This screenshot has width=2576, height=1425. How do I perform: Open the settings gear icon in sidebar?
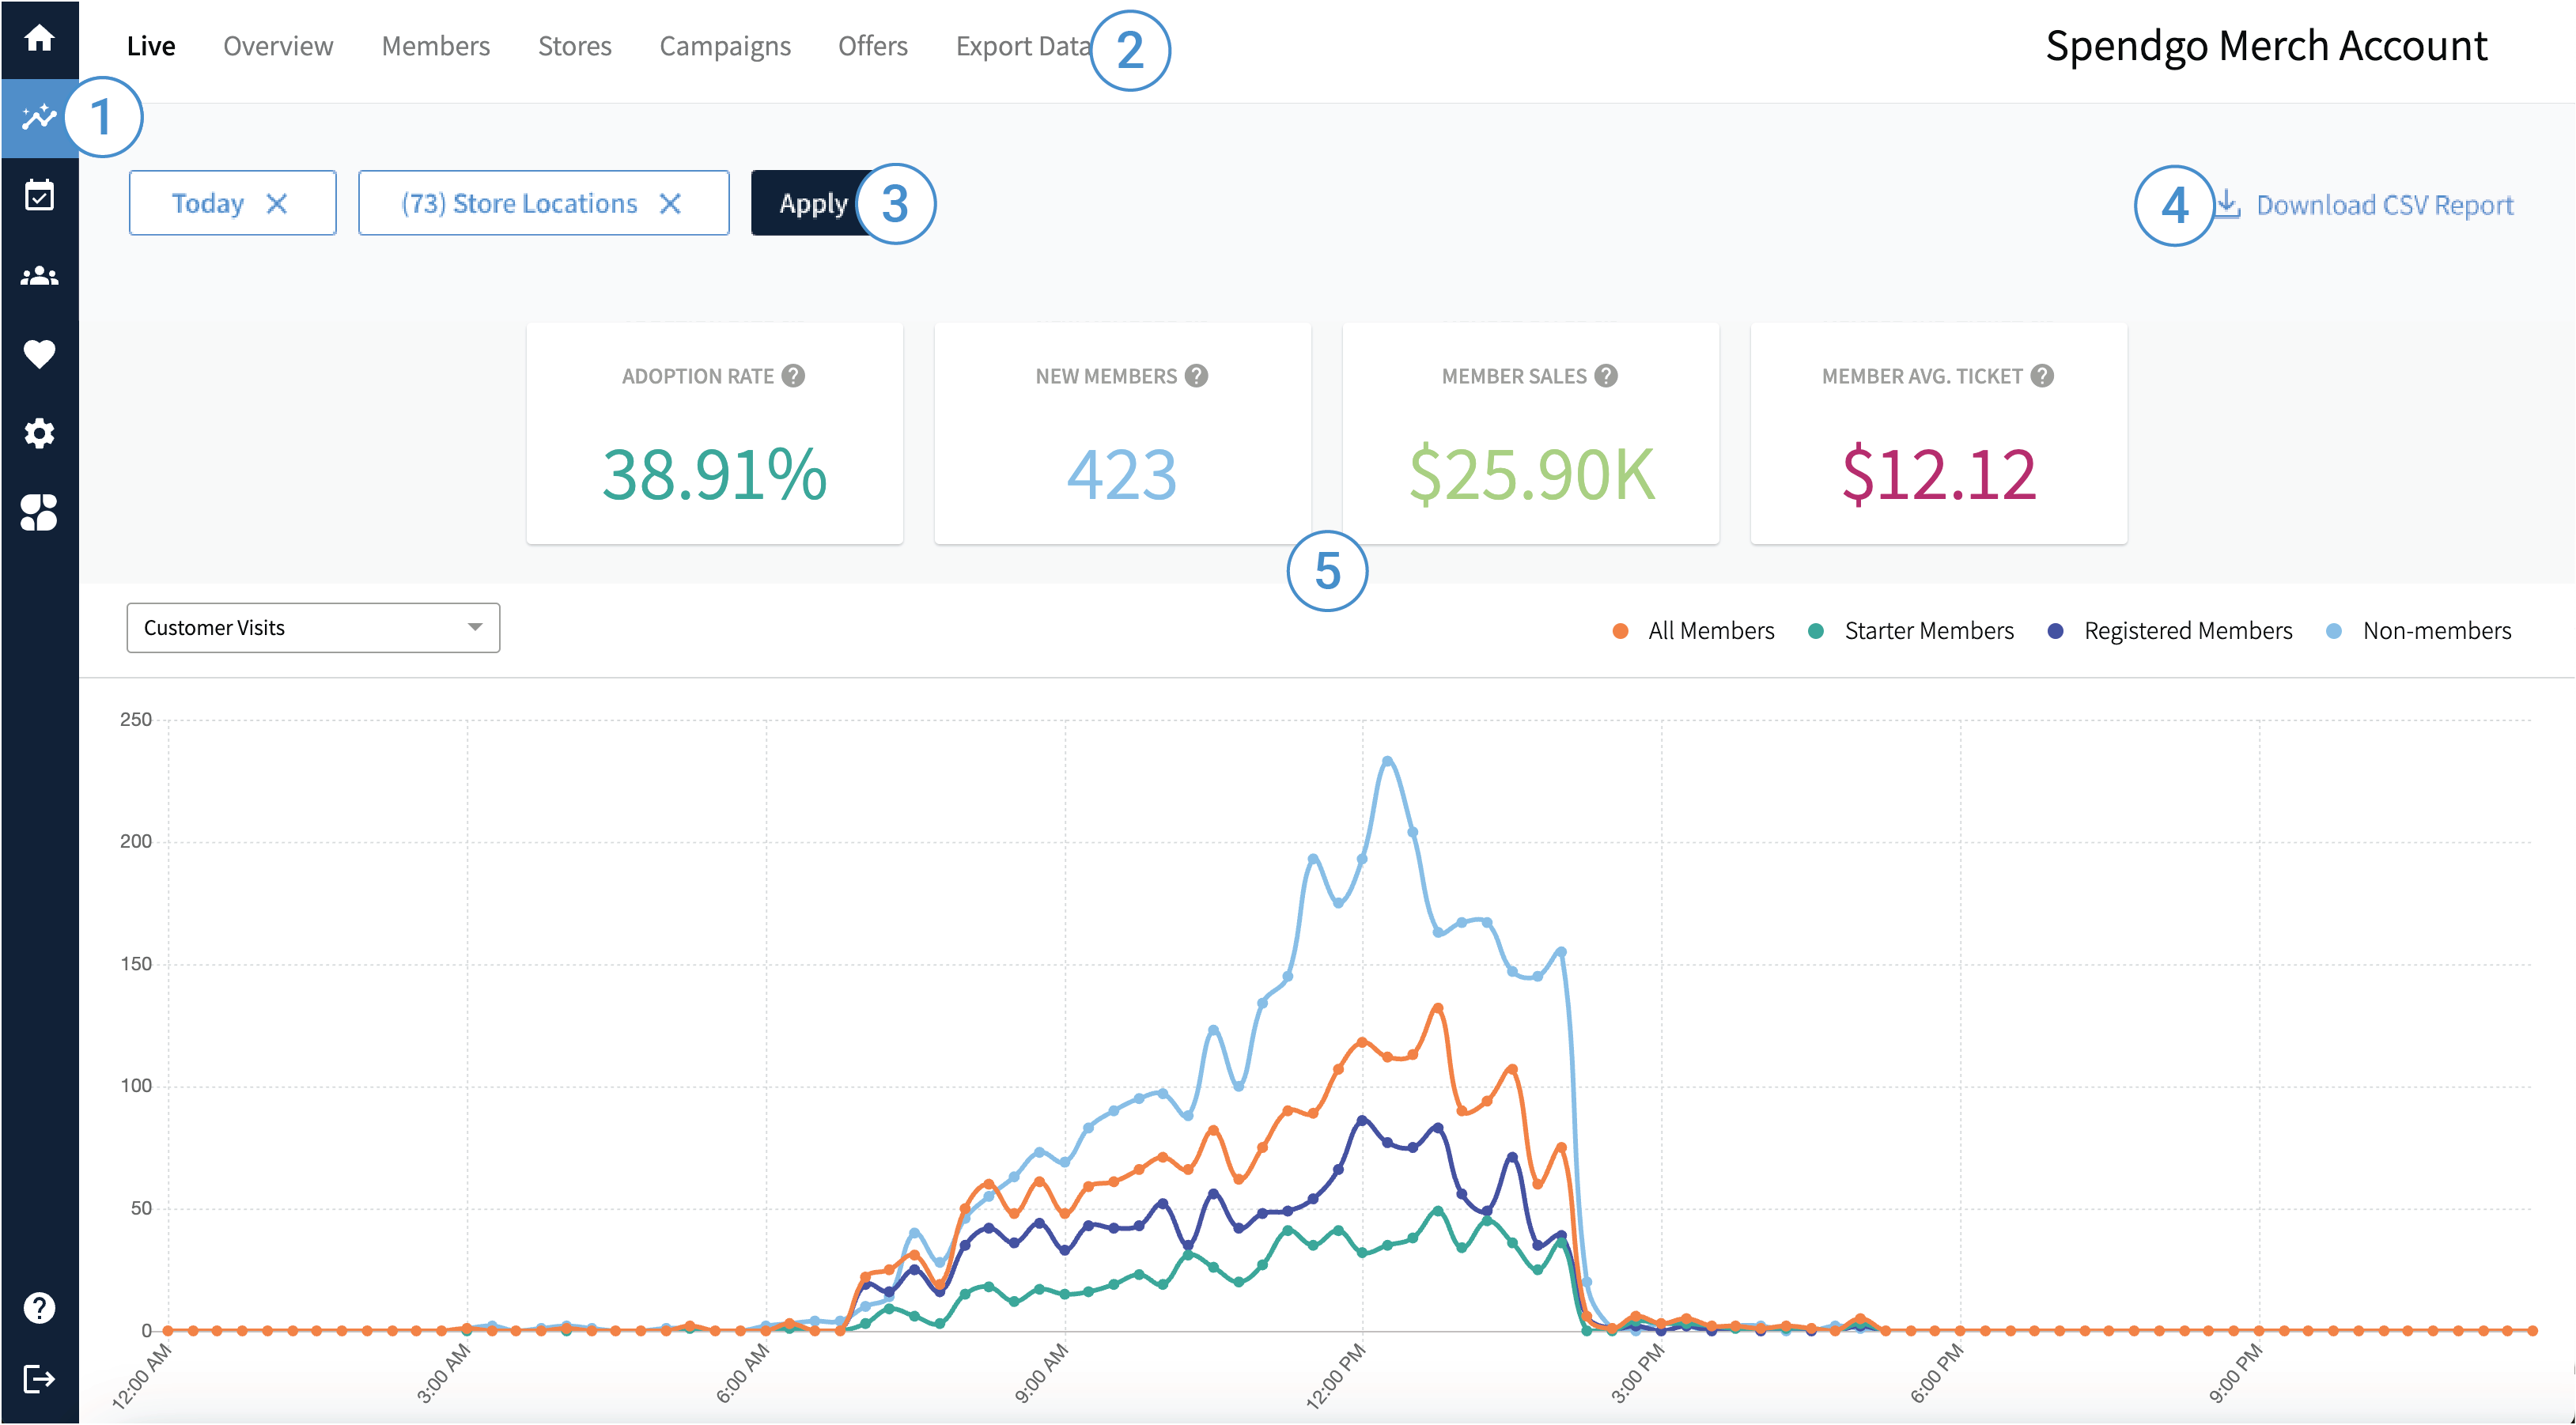pyautogui.click(x=39, y=433)
